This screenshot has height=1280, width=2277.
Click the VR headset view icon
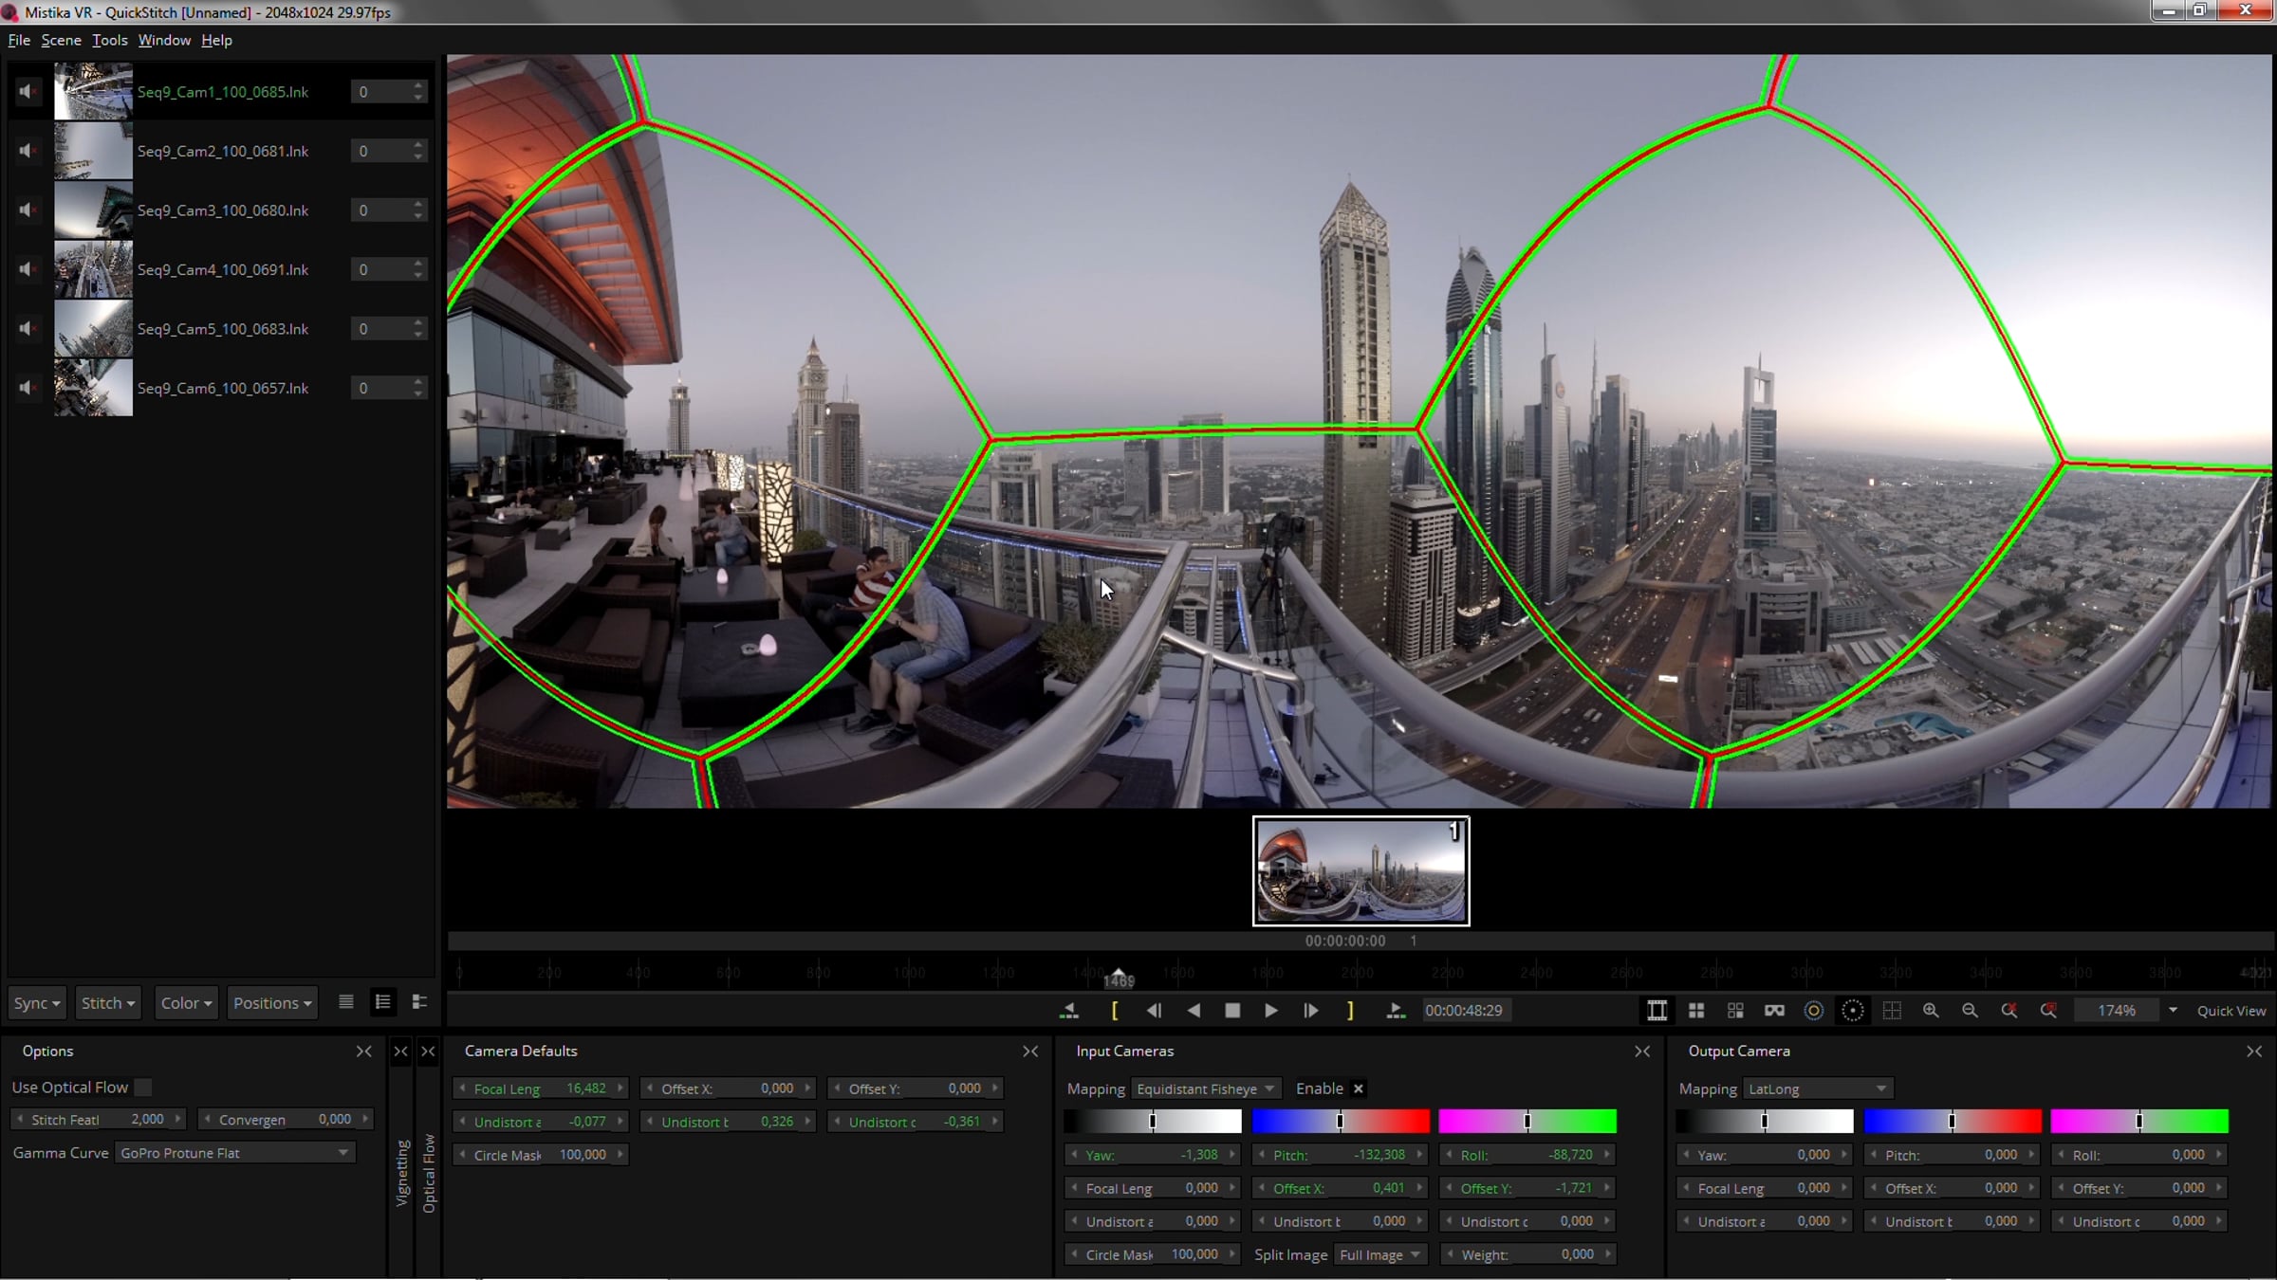[1774, 1011]
